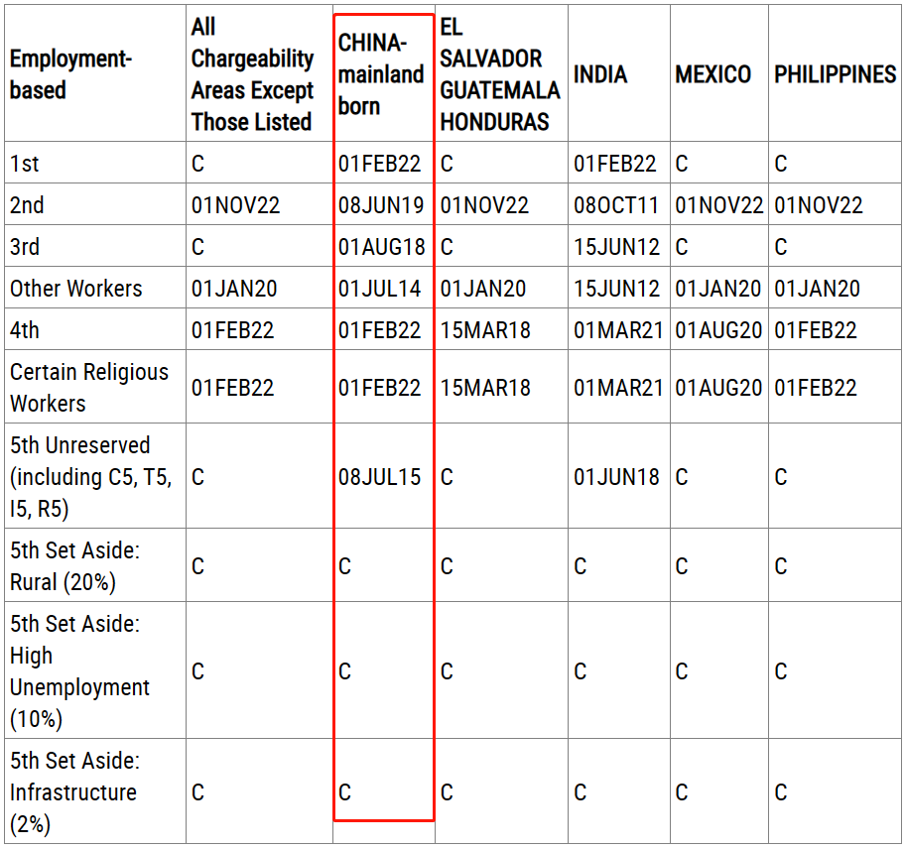Select the 01JUN18 date for India

[616, 477]
